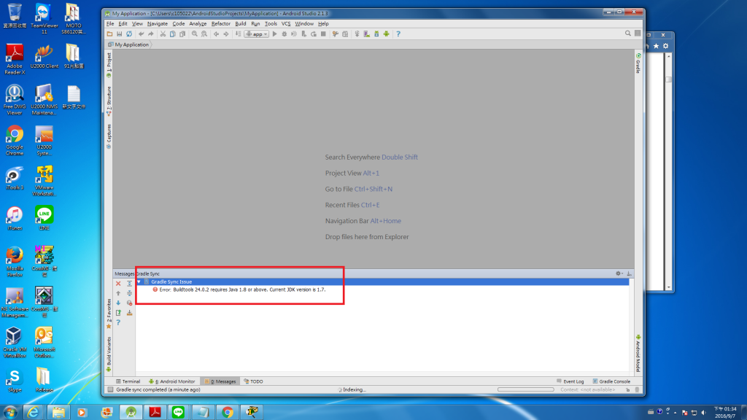Click the Attach debugger to process icon
The height and width of the screenshot is (420, 747).
tap(304, 34)
